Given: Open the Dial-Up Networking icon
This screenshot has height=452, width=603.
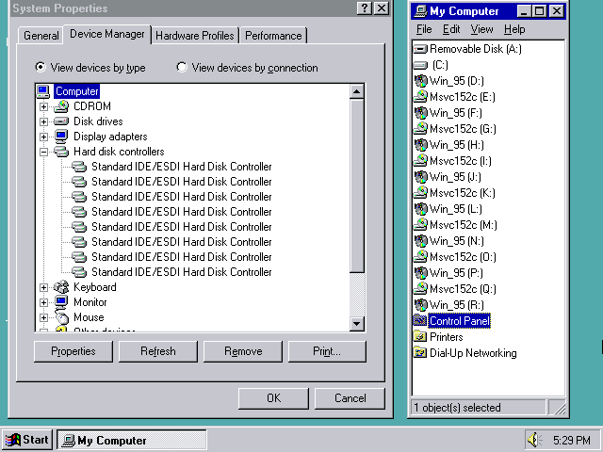Looking at the screenshot, I should point(420,352).
